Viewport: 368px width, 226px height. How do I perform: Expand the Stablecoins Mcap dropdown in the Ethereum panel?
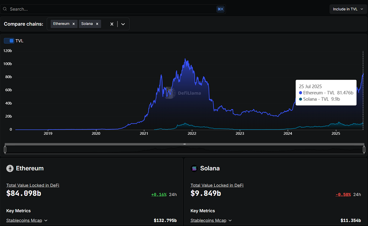click(x=45, y=220)
